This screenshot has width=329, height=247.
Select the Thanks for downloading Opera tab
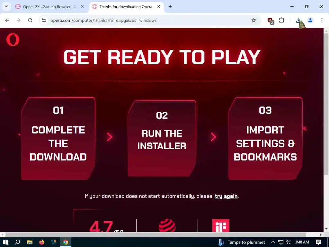[126, 7]
